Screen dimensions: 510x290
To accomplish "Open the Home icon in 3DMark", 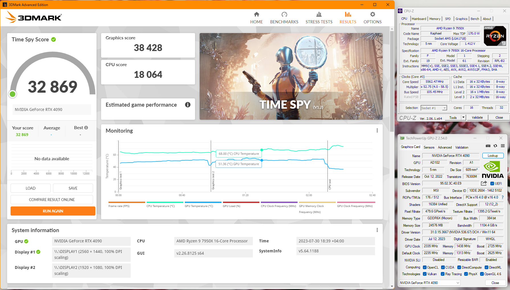I will coord(256,15).
